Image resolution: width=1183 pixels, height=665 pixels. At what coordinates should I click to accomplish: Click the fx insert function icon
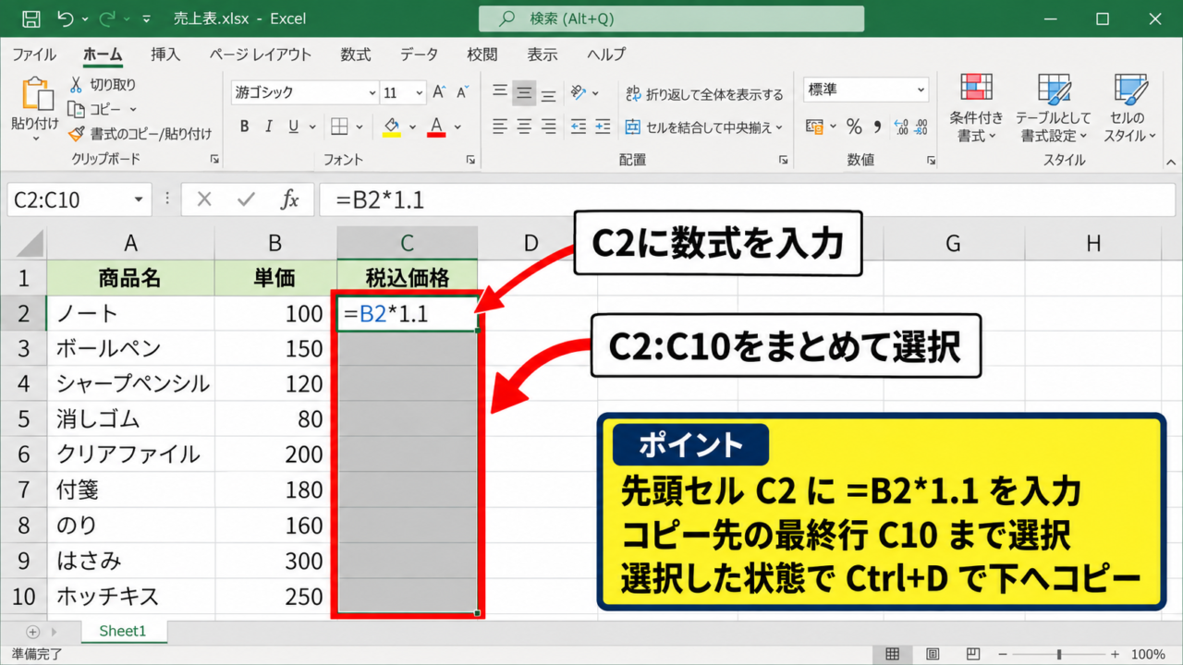click(290, 199)
